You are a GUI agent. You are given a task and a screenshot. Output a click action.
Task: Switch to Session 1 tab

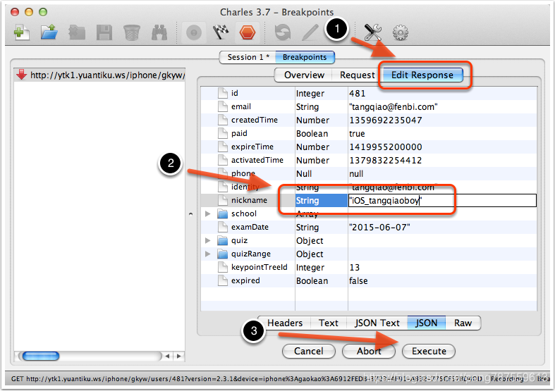click(248, 57)
